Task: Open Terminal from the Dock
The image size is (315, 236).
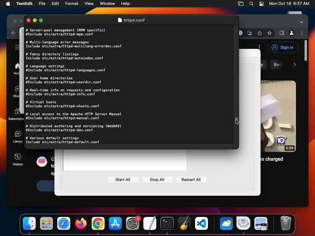Action: tap(167, 223)
